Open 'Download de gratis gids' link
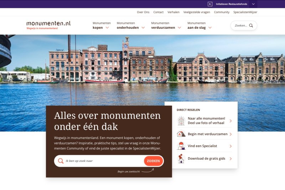The width and height of the screenshot is (285, 190). (207, 159)
